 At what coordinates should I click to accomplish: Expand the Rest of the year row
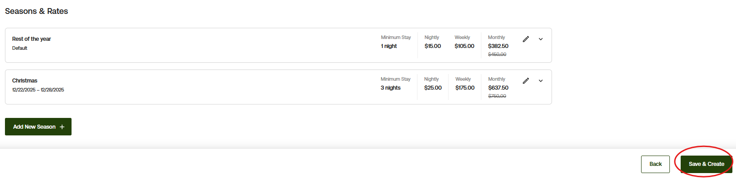[x=541, y=39]
